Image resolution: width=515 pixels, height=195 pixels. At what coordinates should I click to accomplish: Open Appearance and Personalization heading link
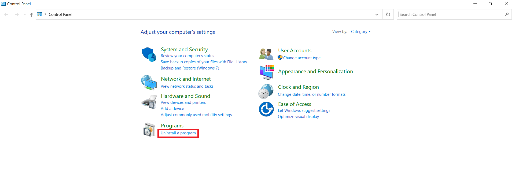pos(315,71)
